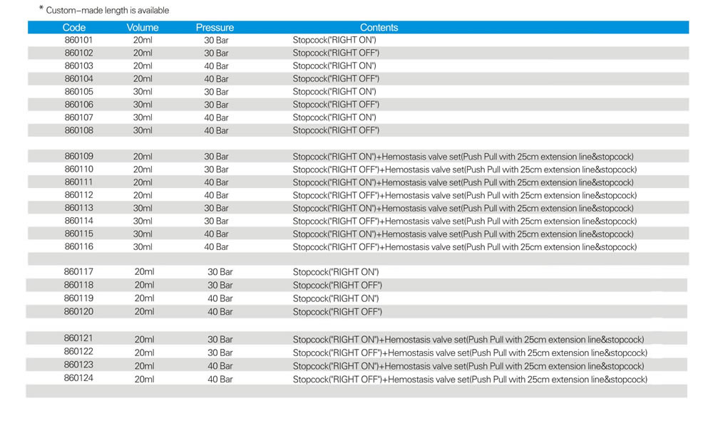Click code 860121 in the table
The image size is (713, 423).
point(78,339)
